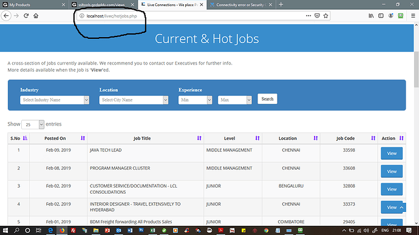Viewport: 419px width, 235px height.
Task: Open the Library icon in the toolbar
Action: tap(371, 16)
